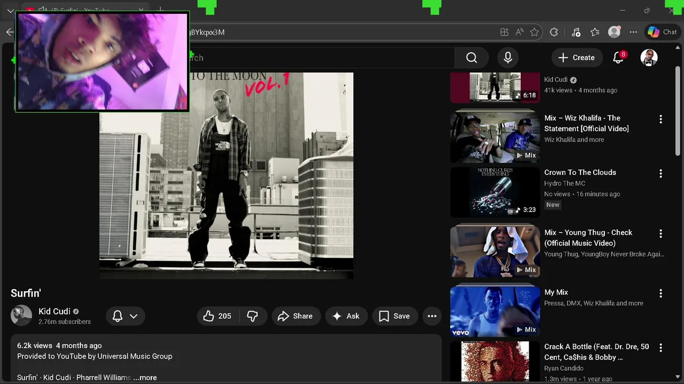This screenshot has width=684, height=384.
Task: Click the Surfin' video title text
Action: tap(26, 293)
